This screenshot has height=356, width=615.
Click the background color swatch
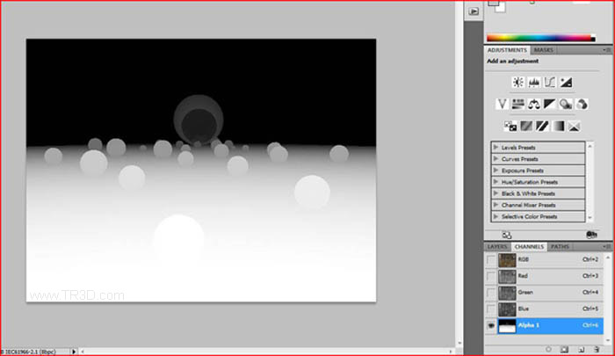[x=501, y=8]
